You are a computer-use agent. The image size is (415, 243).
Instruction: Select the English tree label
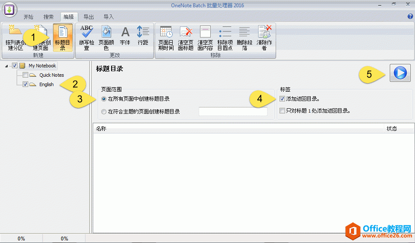(x=47, y=84)
